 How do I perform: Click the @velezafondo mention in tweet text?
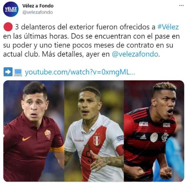[135, 54]
